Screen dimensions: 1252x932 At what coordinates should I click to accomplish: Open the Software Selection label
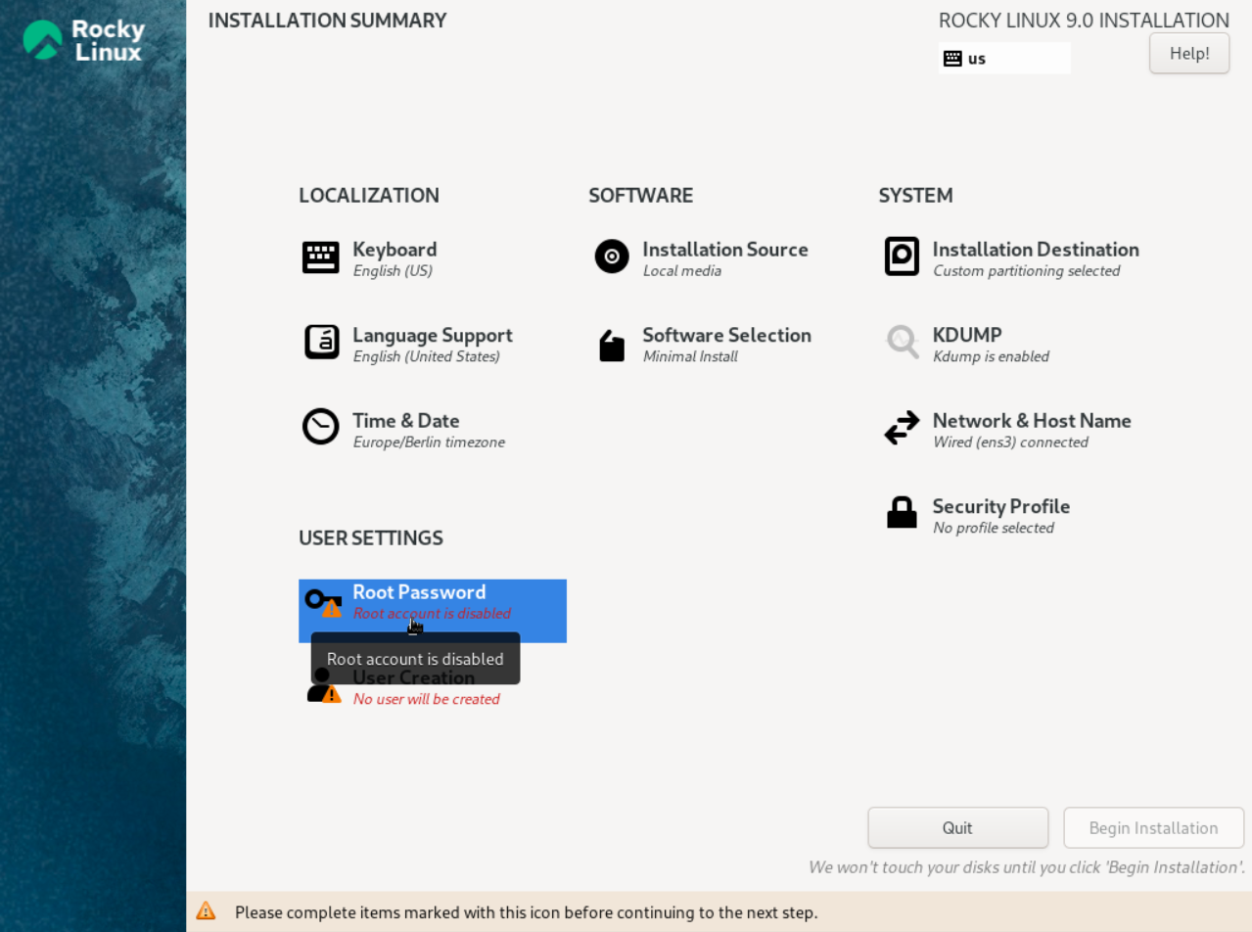pos(726,336)
